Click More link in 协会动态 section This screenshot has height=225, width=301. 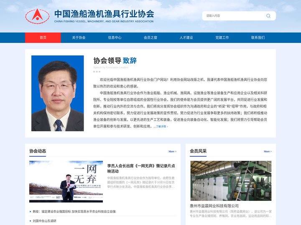click(x=172, y=151)
